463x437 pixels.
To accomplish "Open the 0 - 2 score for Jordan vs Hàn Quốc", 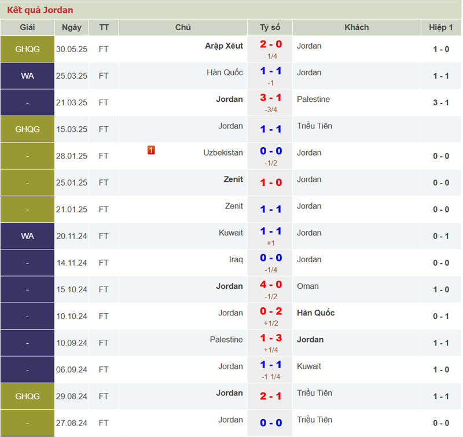I will pyautogui.click(x=271, y=311).
